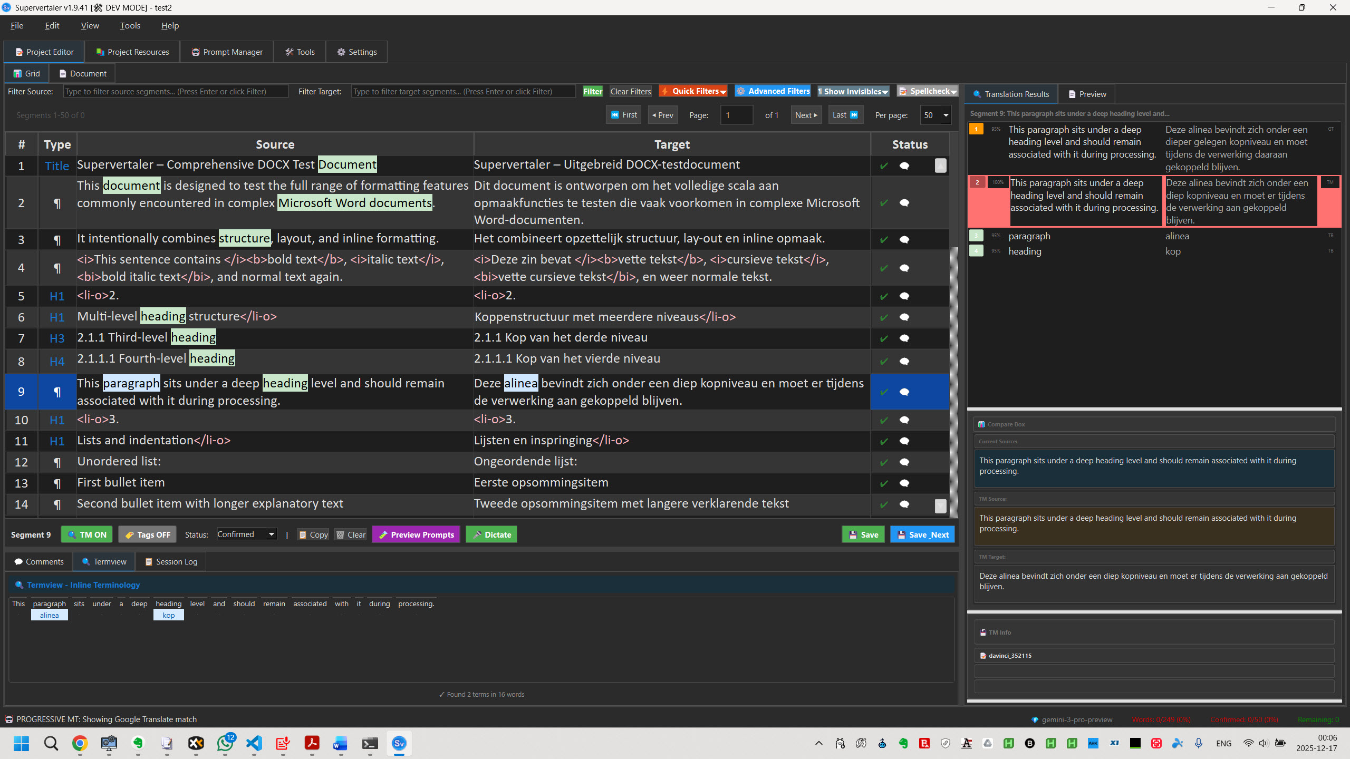Toggle Show Invisibles option
The width and height of the screenshot is (1350, 759).
(x=853, y=91)
